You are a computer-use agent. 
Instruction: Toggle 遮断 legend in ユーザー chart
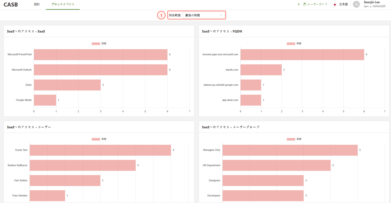click(99, 139)
